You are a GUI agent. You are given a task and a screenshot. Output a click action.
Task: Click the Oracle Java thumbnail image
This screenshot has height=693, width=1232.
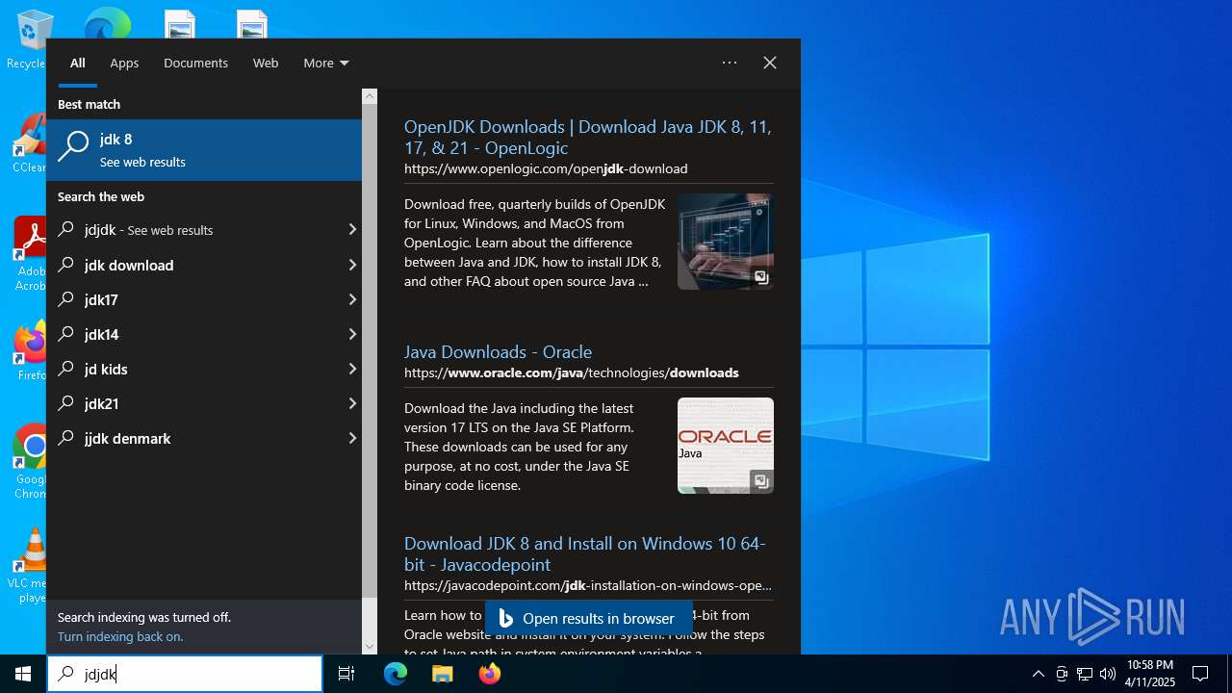click(725, 446)
